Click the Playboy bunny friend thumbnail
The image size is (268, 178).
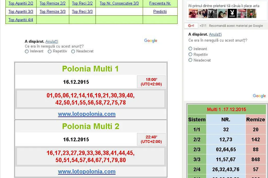pyautogui.click(x=232, y=13)
